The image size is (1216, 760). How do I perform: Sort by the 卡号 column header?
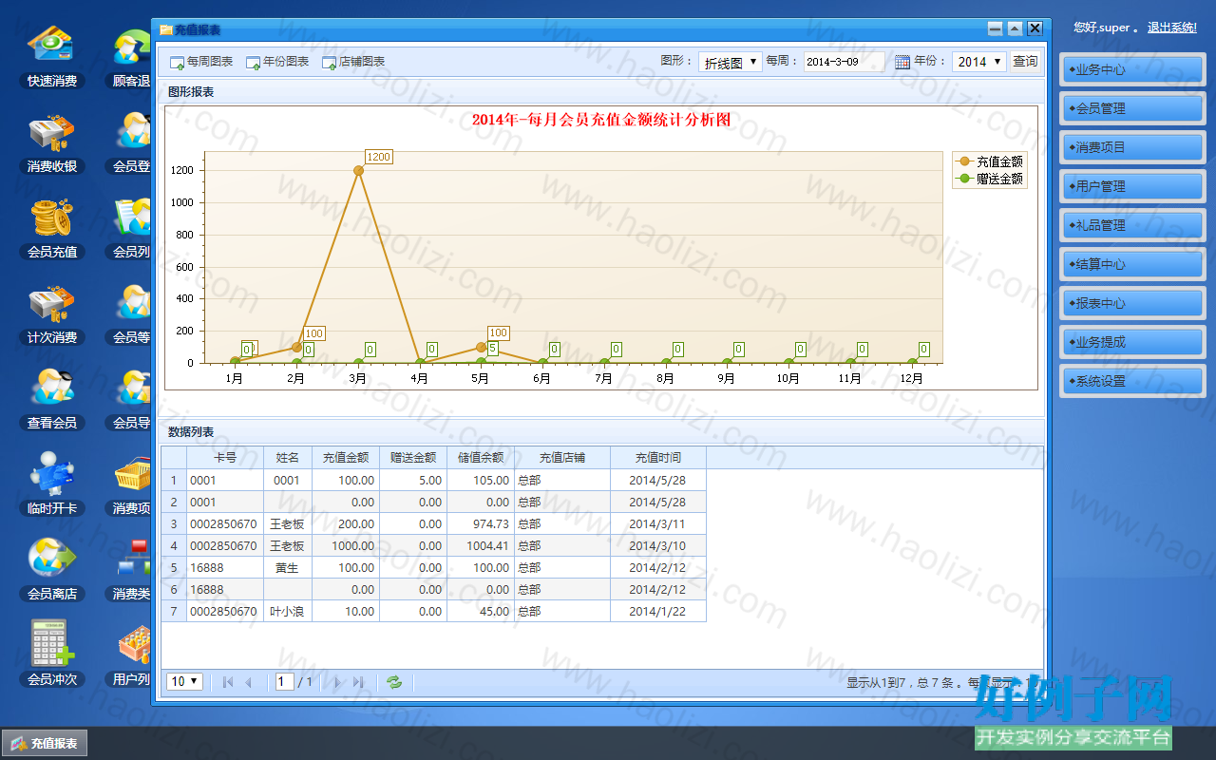(225, 458)
